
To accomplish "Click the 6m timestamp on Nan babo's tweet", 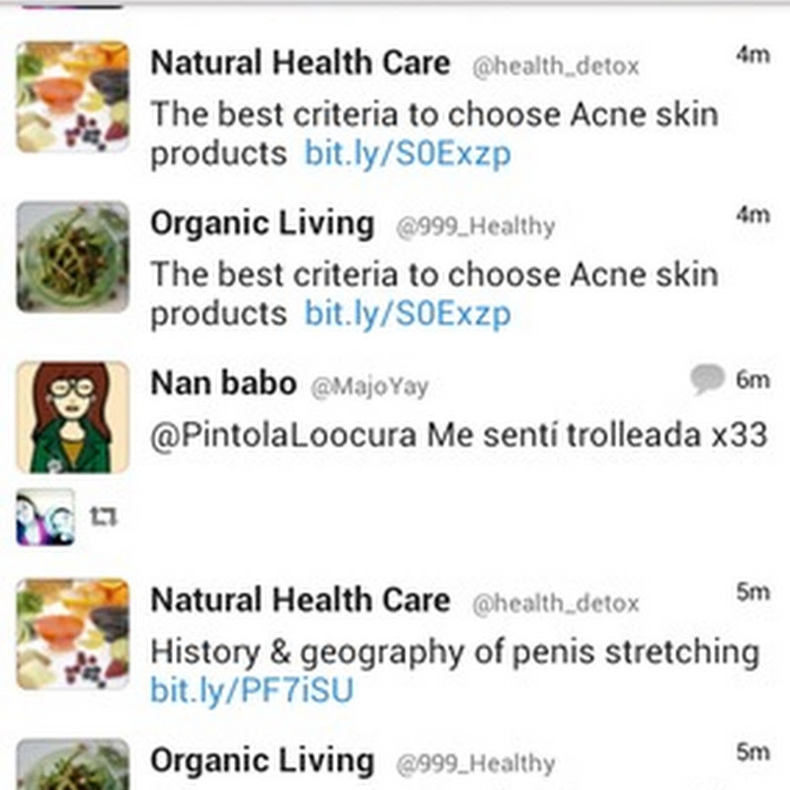I will point(751,379).
